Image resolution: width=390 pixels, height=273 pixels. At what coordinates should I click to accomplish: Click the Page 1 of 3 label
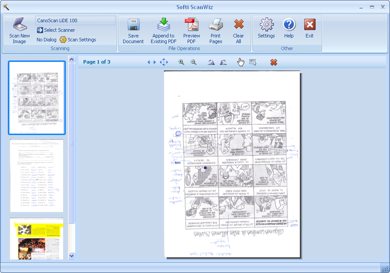[97, 62]
